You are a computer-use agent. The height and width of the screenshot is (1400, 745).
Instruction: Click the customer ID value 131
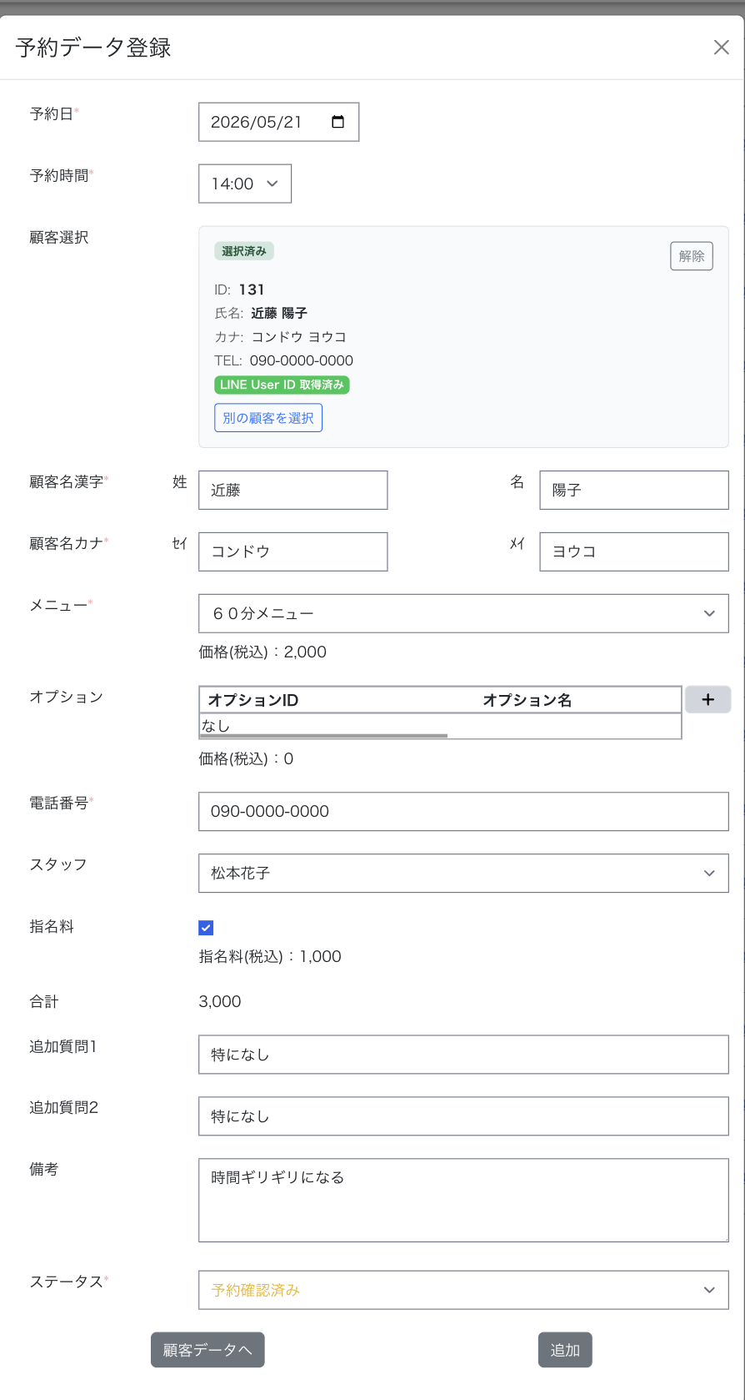coord(251,290)
